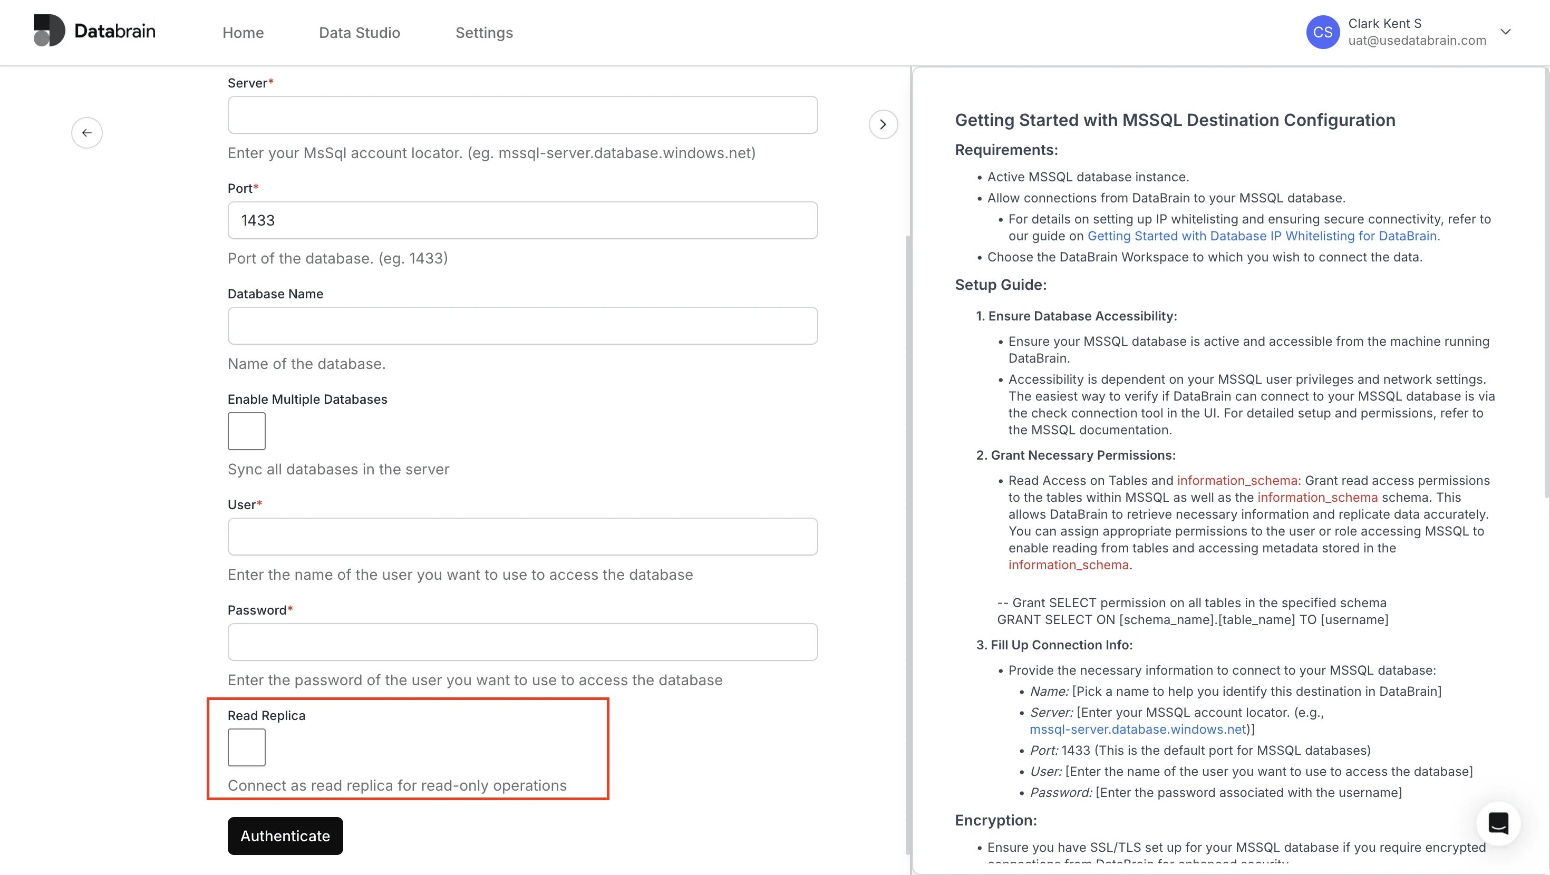Open the Settings menu

click(484, 33)
